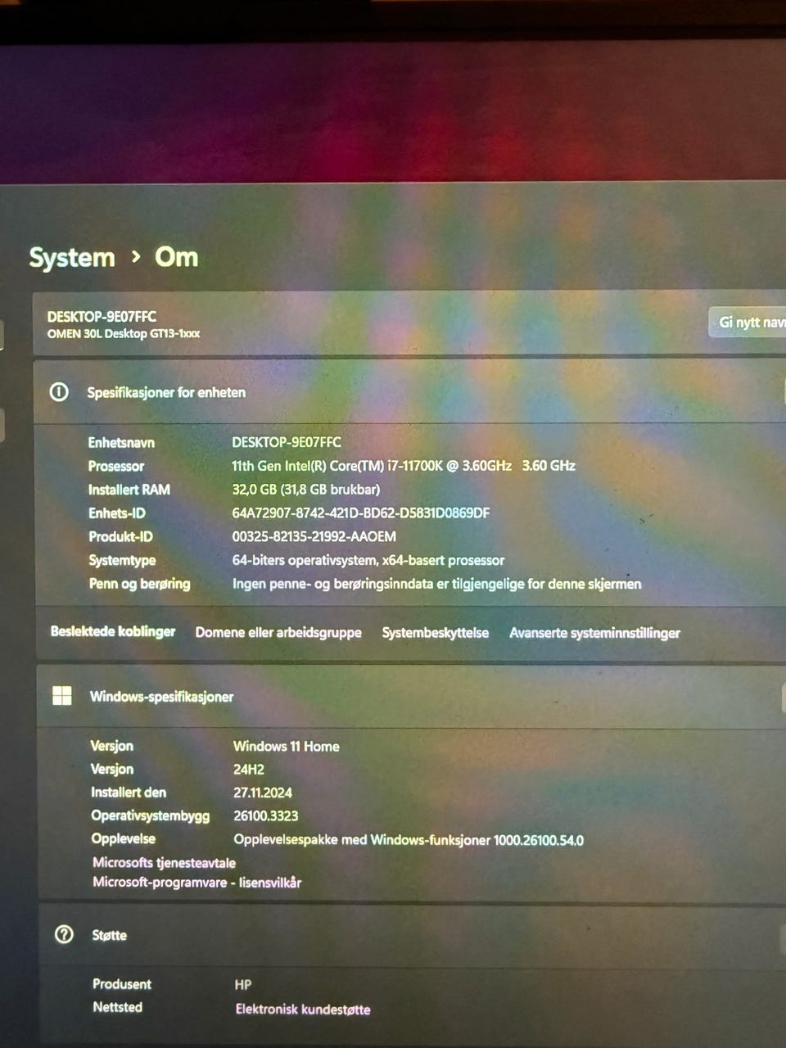Screen dimensions: 786x1048
Task: Click the question mark icon beside Støtte
Action: pyautogui.click(x=64, y=934)
